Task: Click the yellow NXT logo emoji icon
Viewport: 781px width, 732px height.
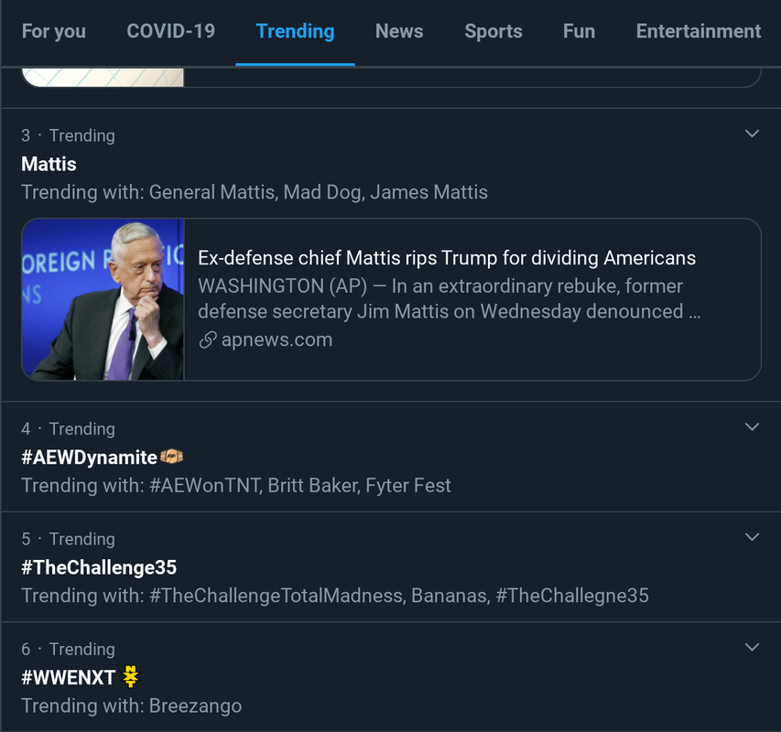Action: point(131,677)
